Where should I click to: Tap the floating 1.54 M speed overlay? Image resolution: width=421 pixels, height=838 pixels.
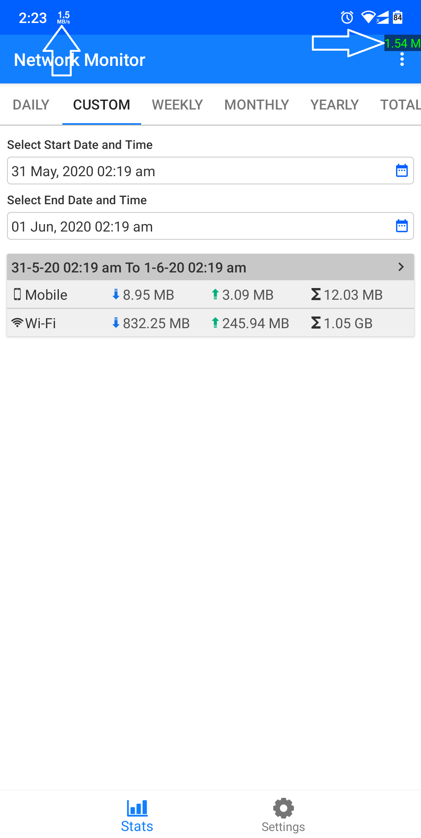click(x=402, y=43)
